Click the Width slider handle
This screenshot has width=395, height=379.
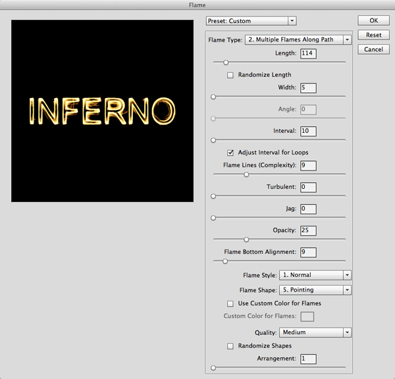pos(213,97)
